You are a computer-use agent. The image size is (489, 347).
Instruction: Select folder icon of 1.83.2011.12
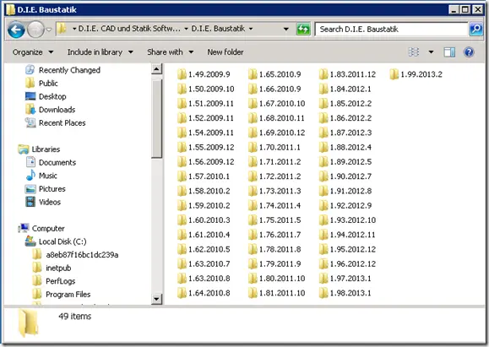pos(323,74)
